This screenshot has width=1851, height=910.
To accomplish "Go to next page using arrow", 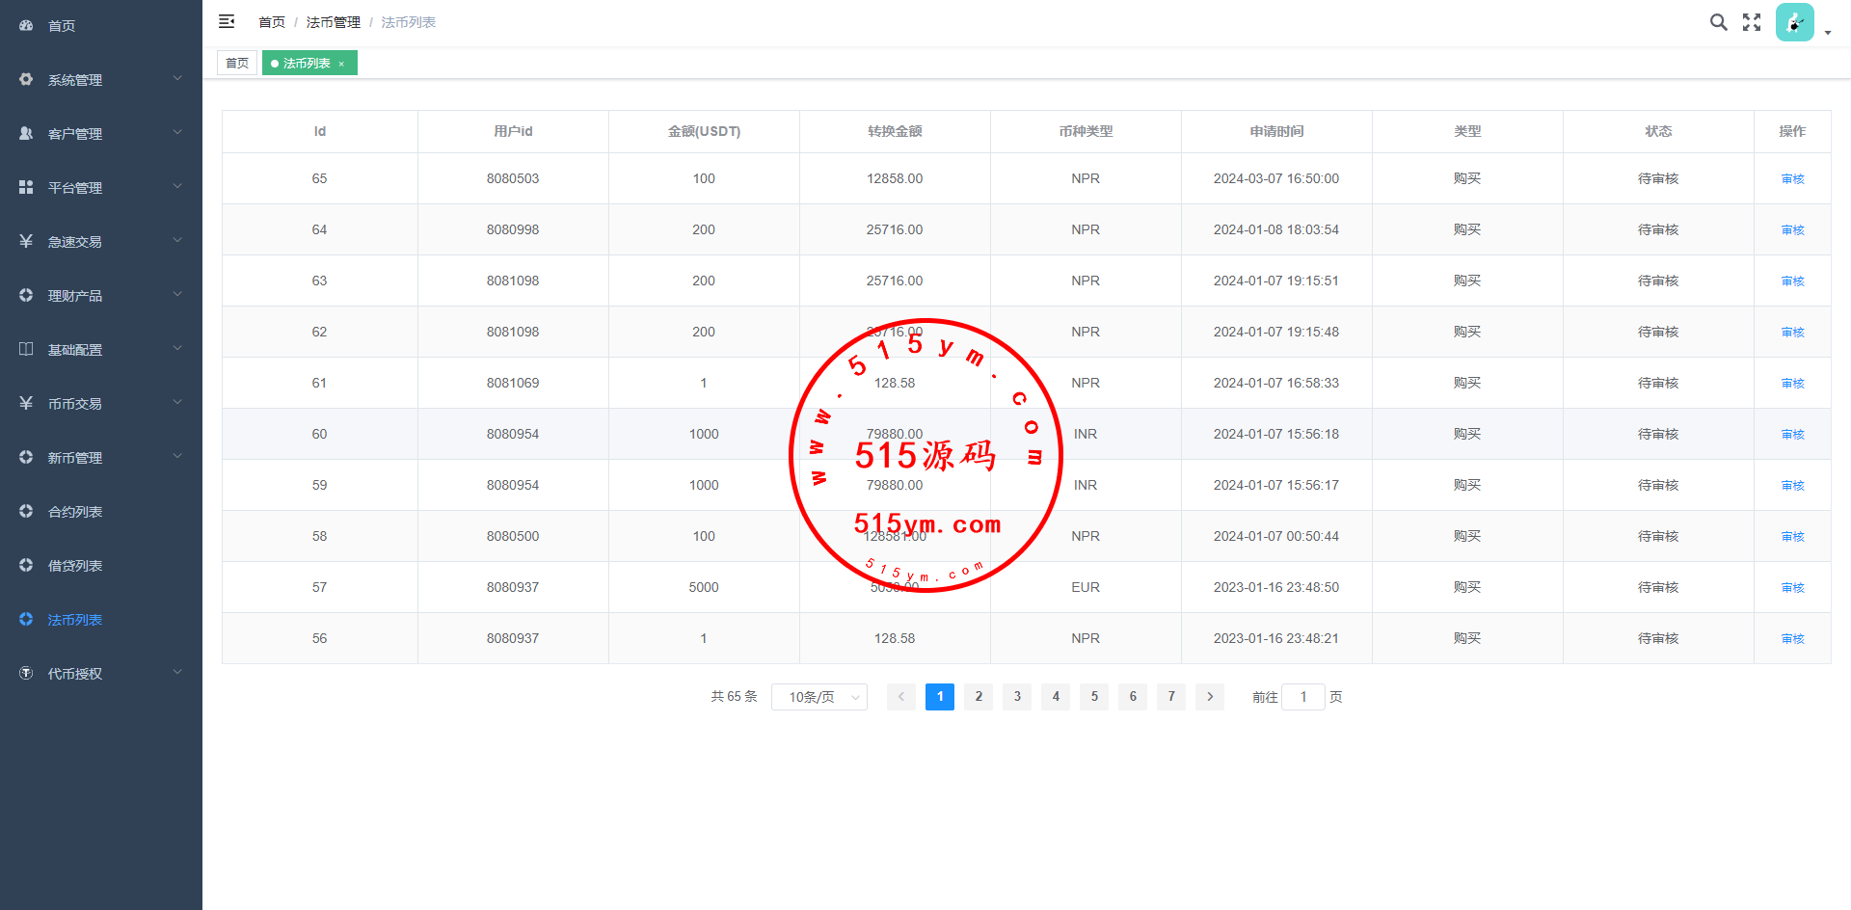I will click(1210, 697).
